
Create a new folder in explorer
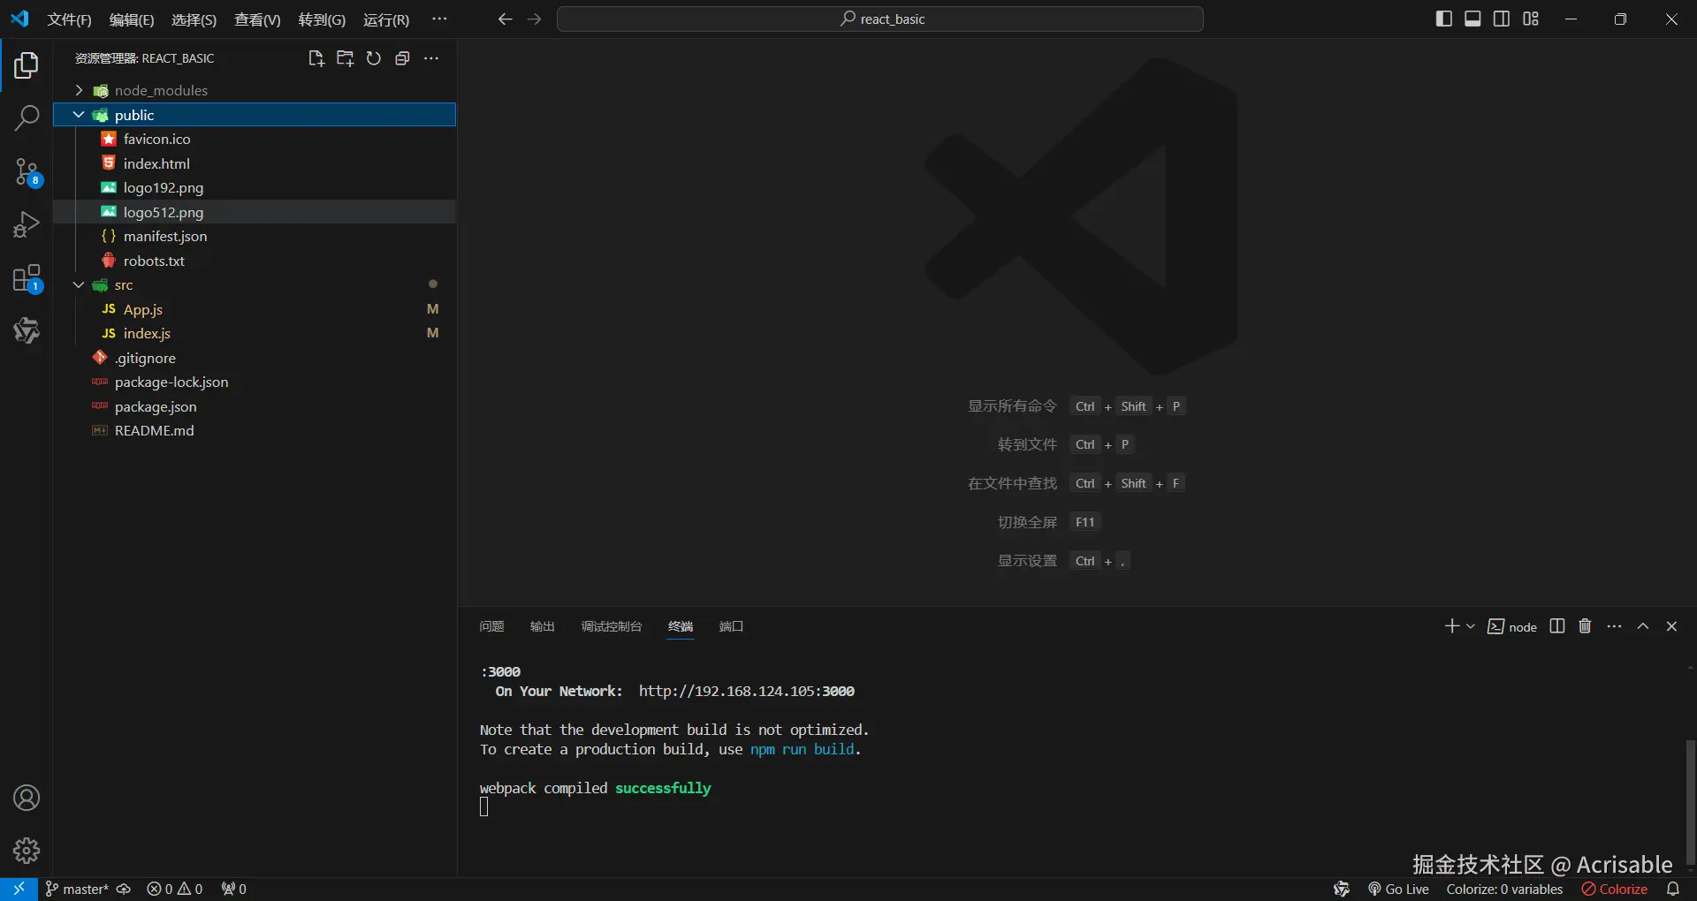(345, 58)
